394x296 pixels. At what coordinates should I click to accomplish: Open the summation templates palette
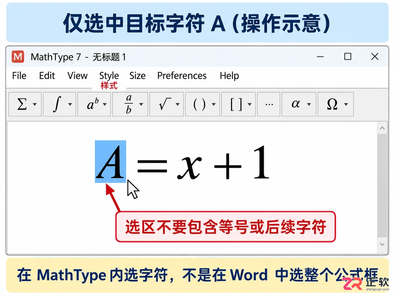click(25, 104)
